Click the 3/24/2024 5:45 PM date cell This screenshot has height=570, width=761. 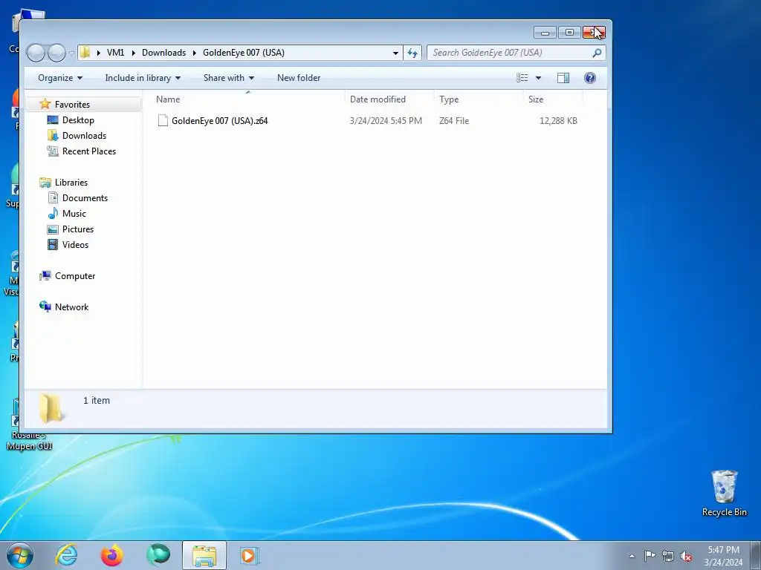tap(386, 121)
